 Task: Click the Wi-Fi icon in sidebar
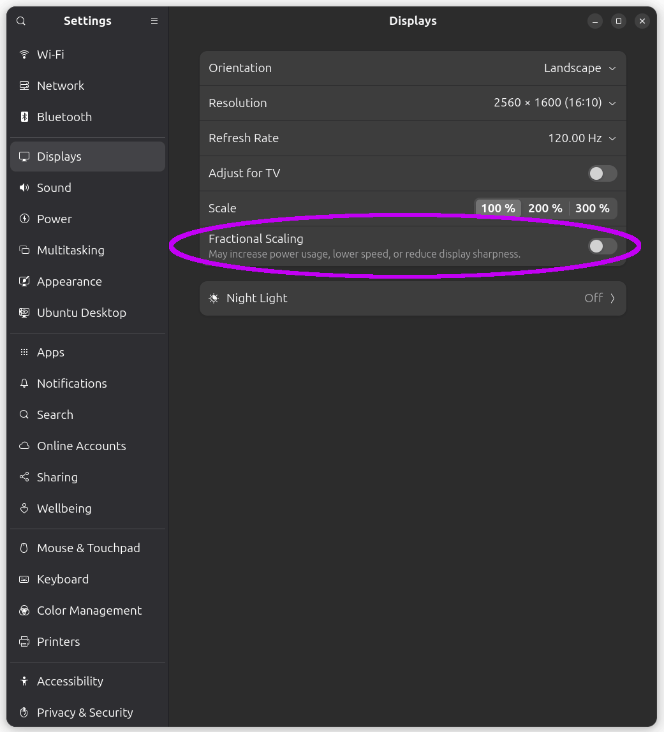coord(24,54)
